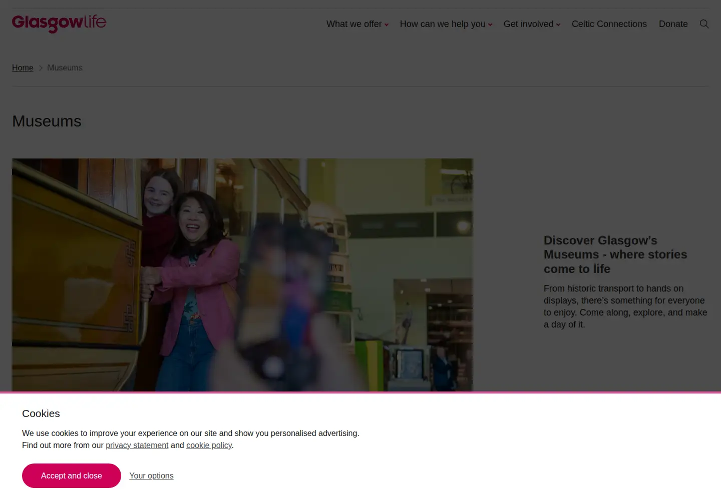
Task: Click the museum visitors hero photo
Action: coord(242,275)
